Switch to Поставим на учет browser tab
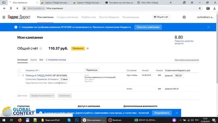This screenshot has height=123, width=218. point(120,2)
